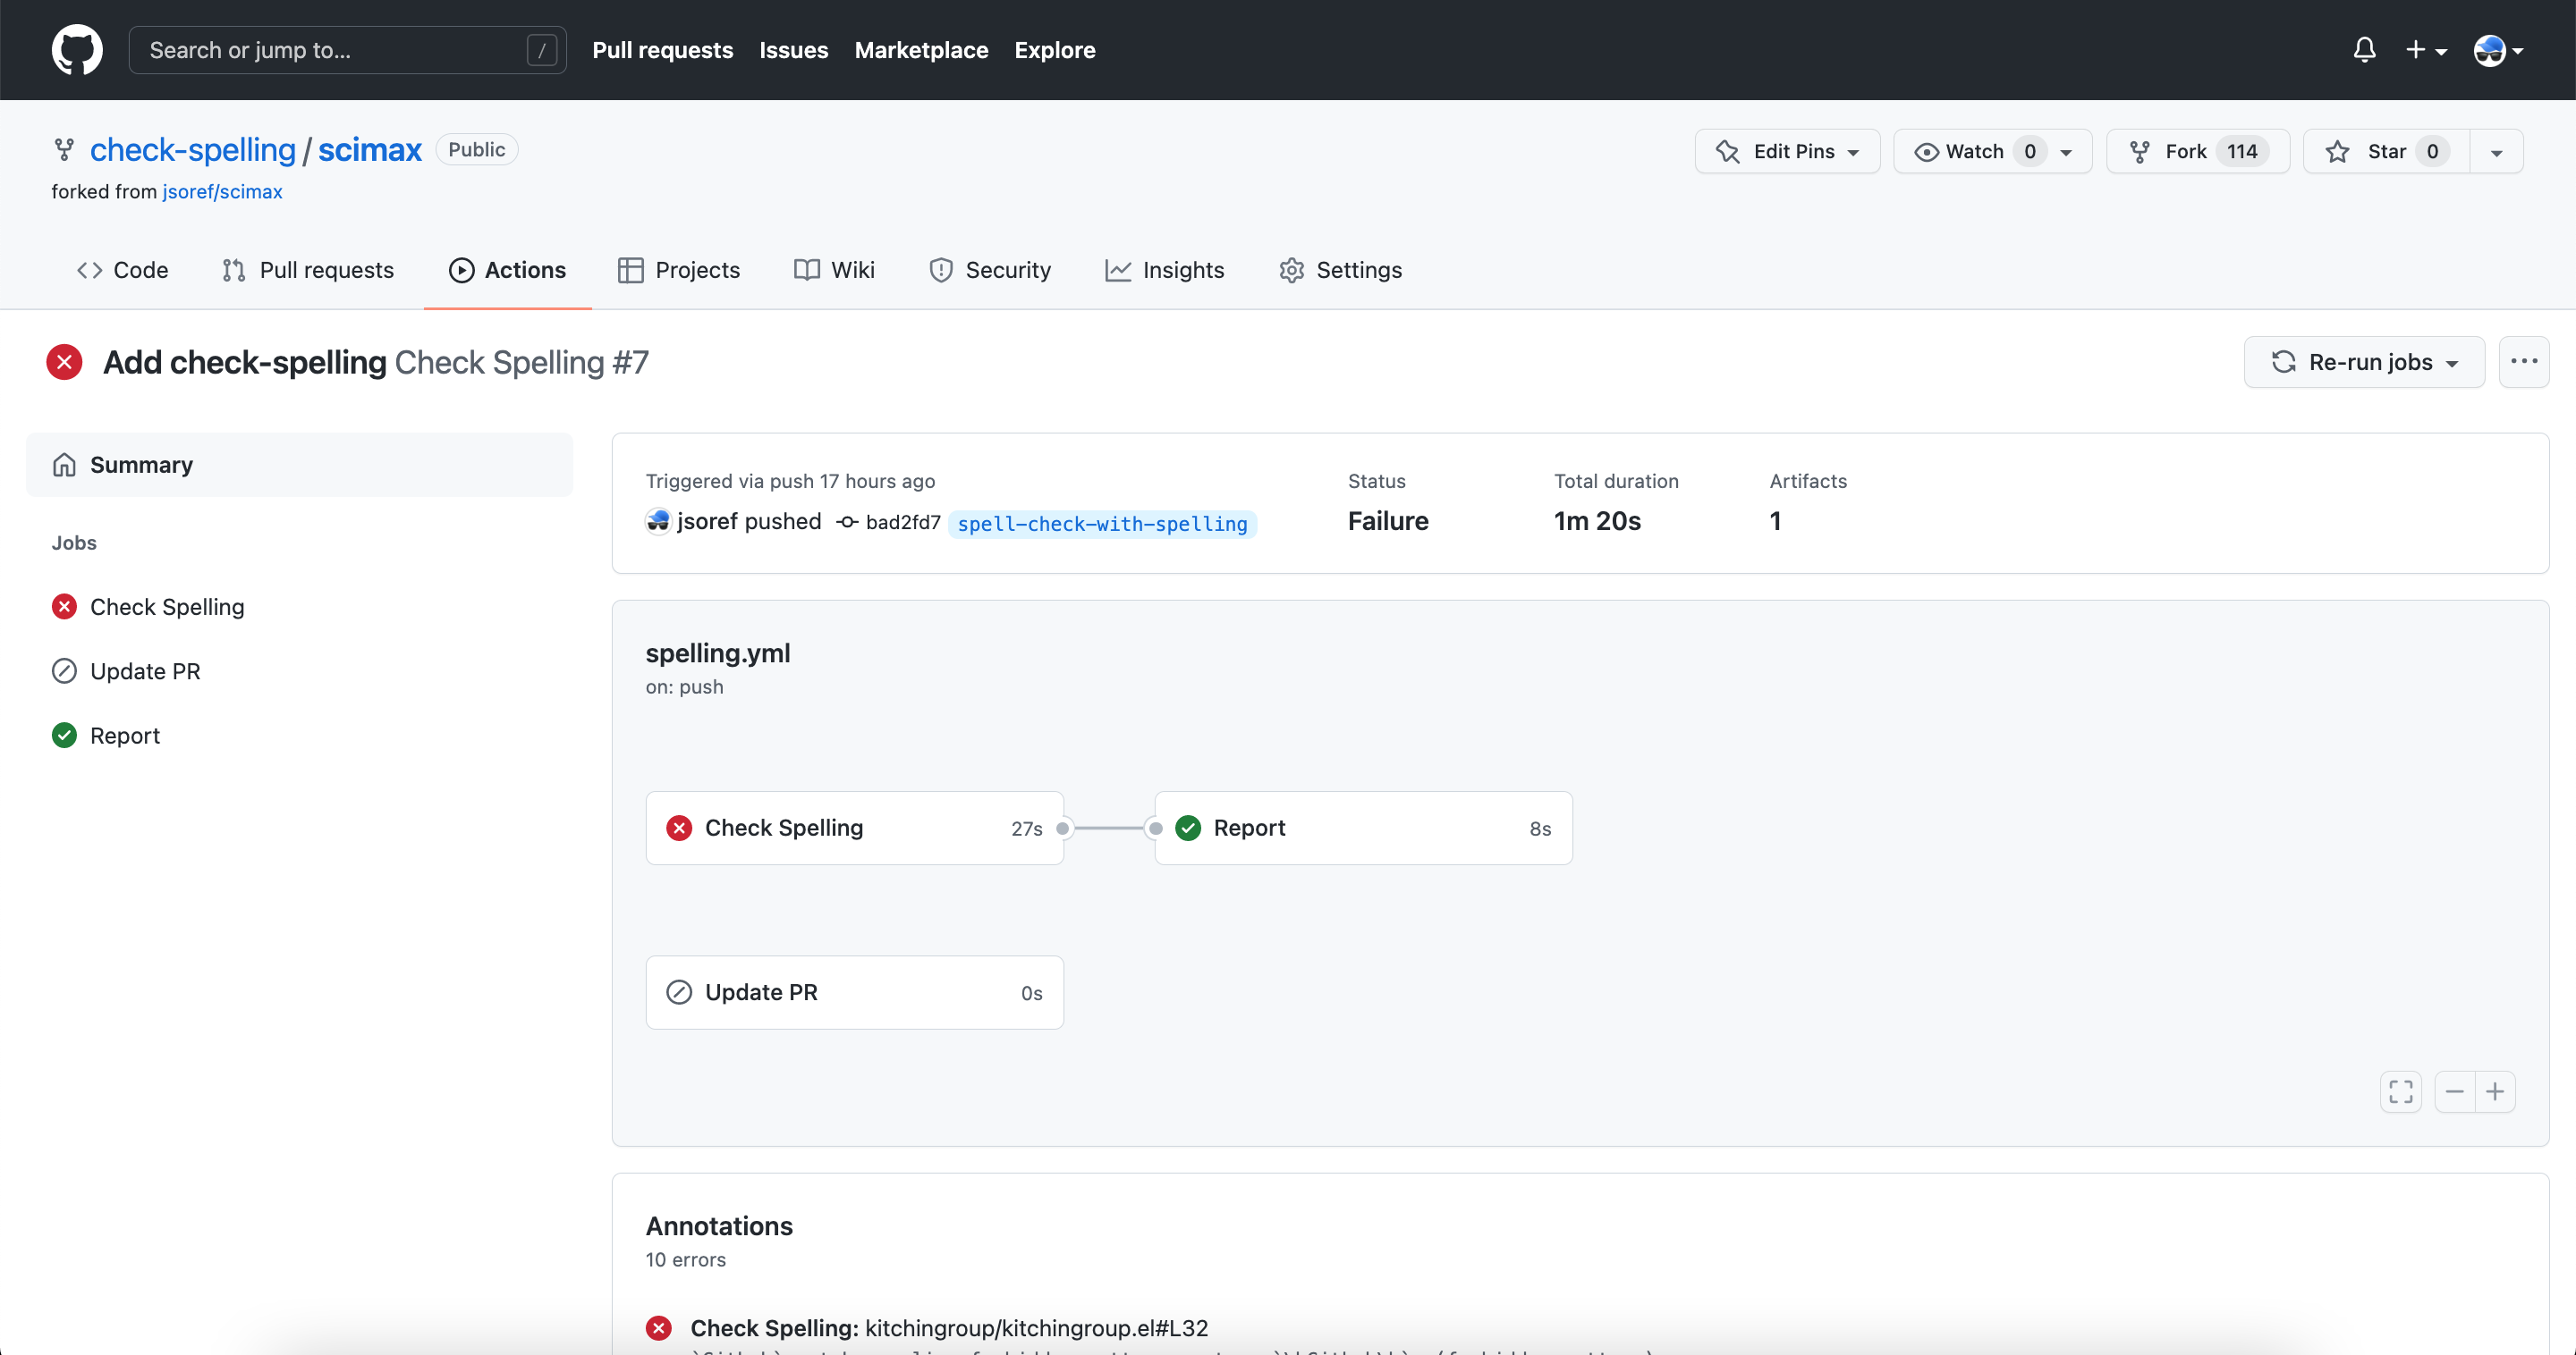Focus the Search or jump to field
Image resolution: width=2576 pixels, height=1355 pixels.
pyautogui.click(x=335, y=50)
